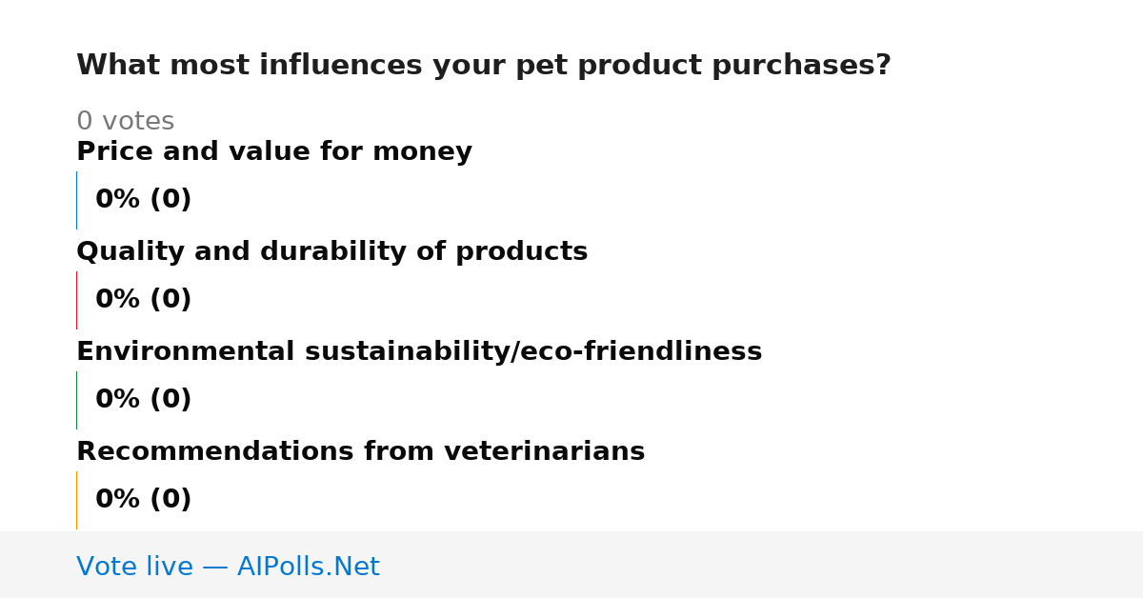1143x598 pixels.
Task: Select Recommendations from veterinarians option
Action: pyautogui.click(x=360, y=452)
